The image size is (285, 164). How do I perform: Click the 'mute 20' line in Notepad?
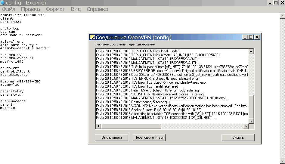8,108
